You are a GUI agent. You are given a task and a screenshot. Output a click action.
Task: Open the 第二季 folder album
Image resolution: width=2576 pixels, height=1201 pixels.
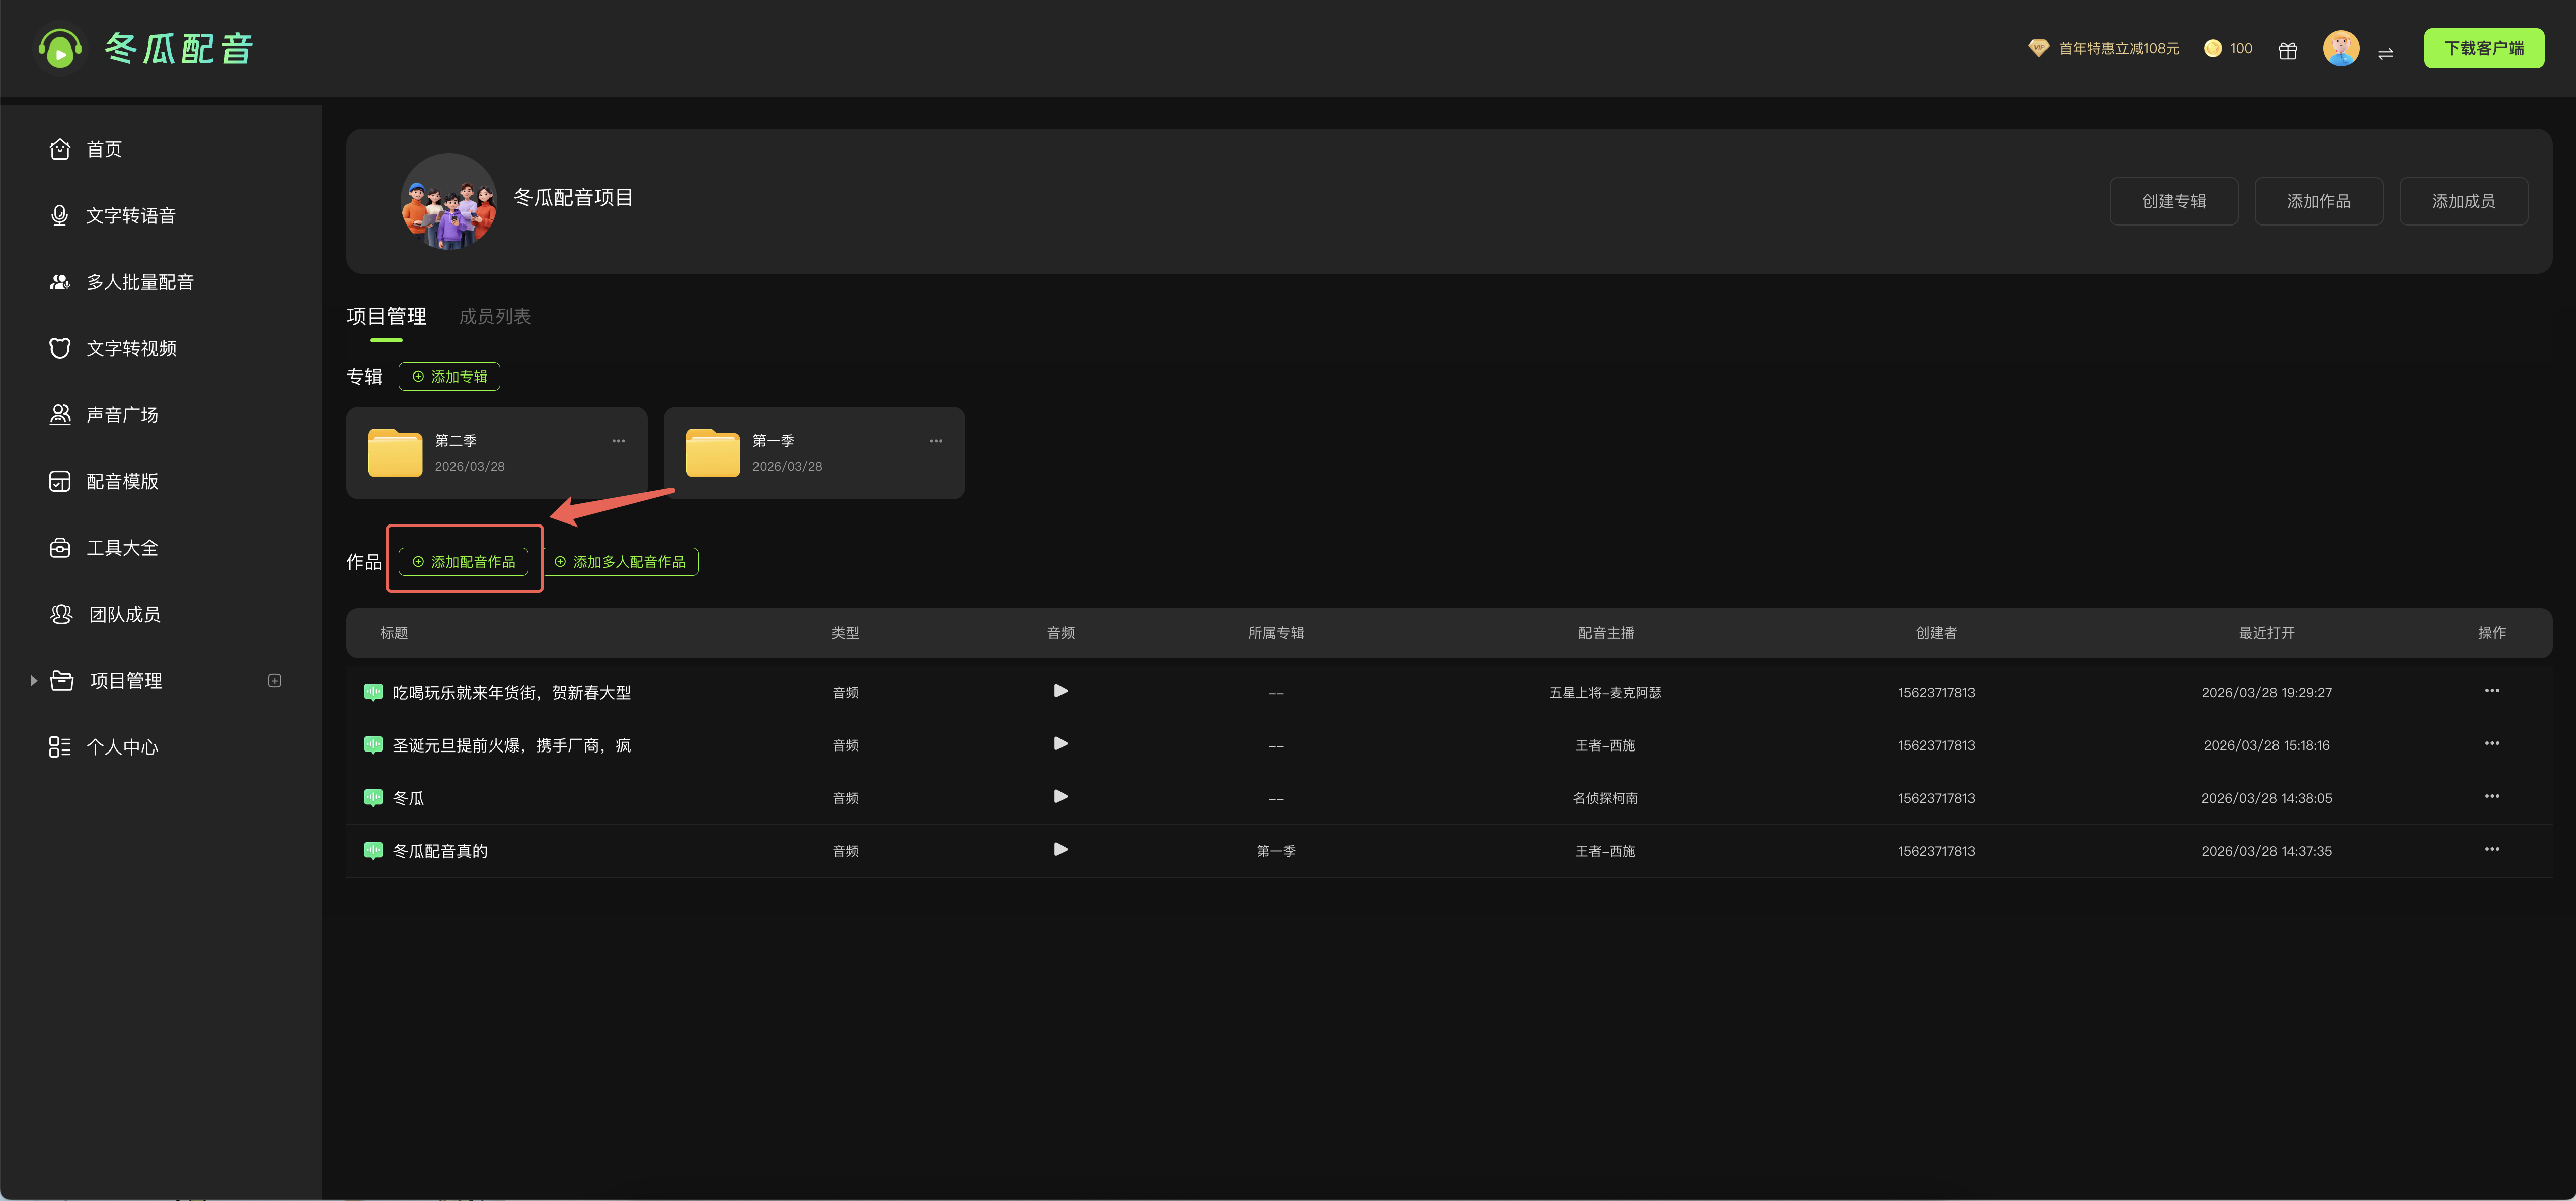396,453
